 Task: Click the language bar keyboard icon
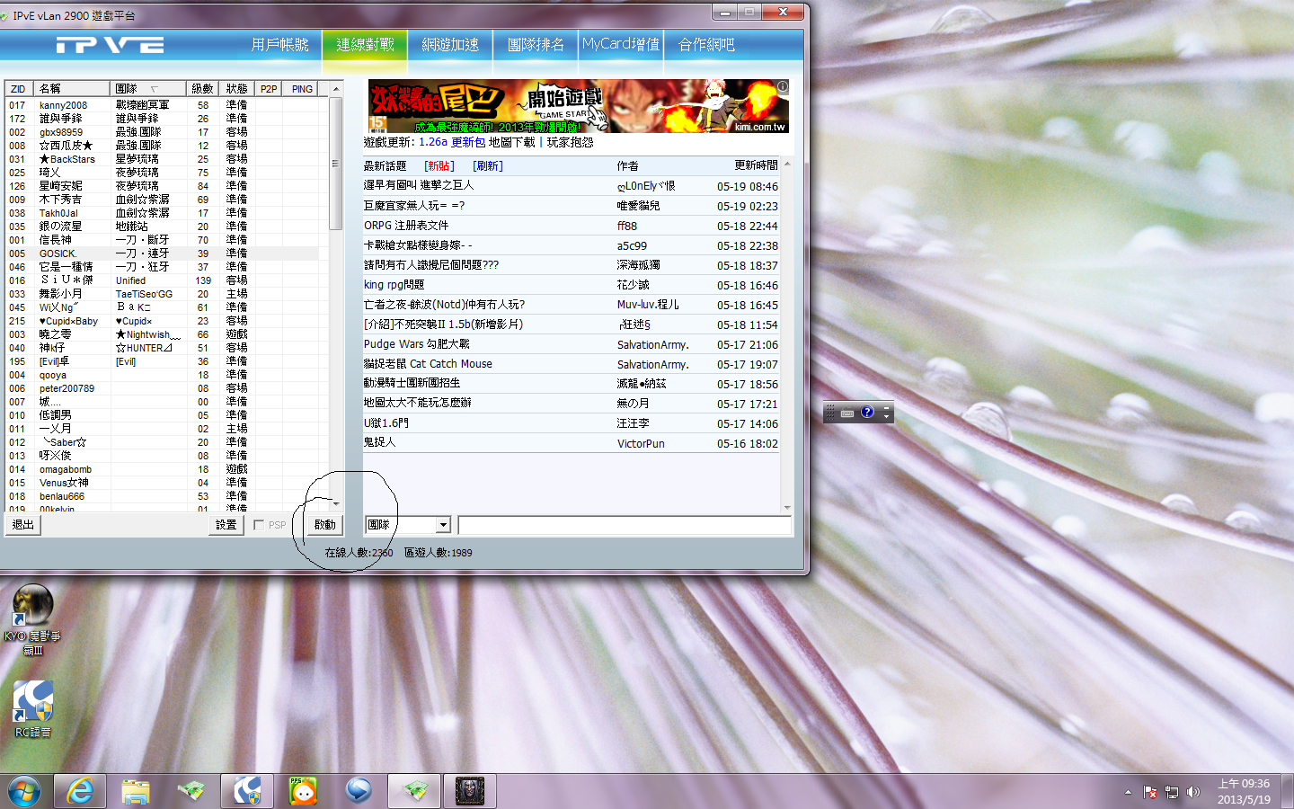click(x=847, y=413)
